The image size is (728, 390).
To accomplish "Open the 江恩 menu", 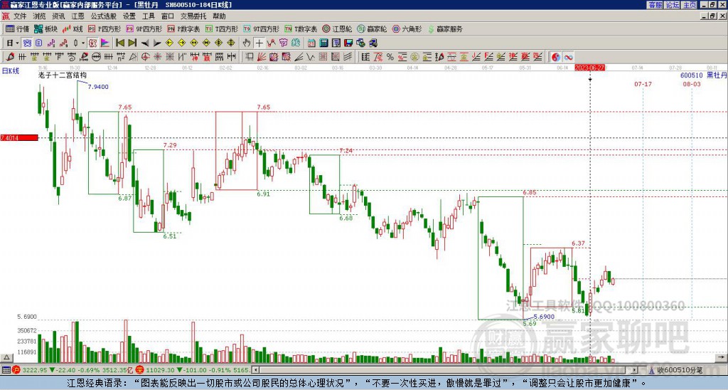I will pyautogui.click(x=77, y=16).
